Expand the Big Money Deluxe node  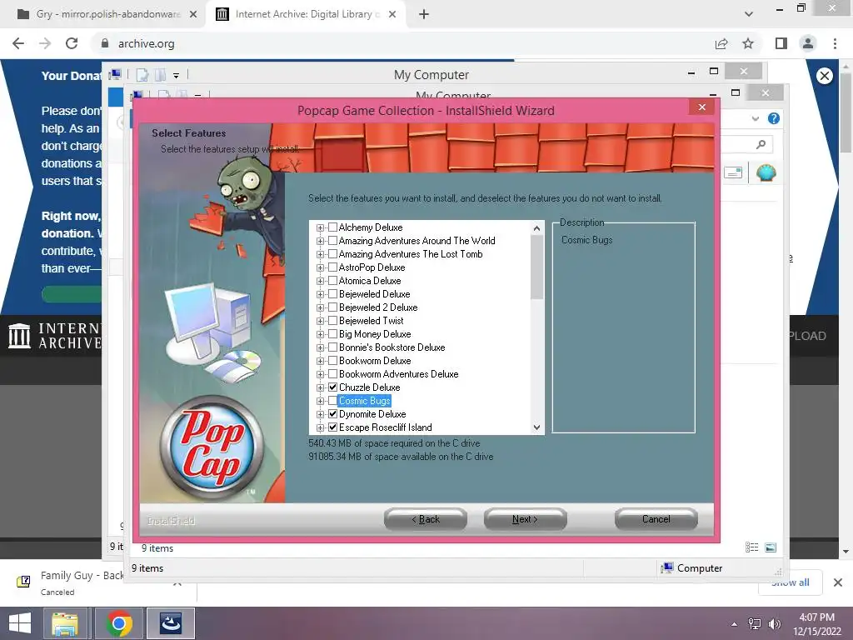click(321, 335)
